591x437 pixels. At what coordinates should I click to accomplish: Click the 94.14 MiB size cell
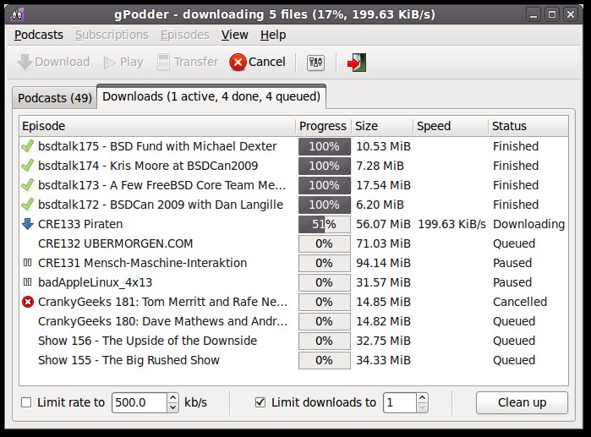(383, 263)
